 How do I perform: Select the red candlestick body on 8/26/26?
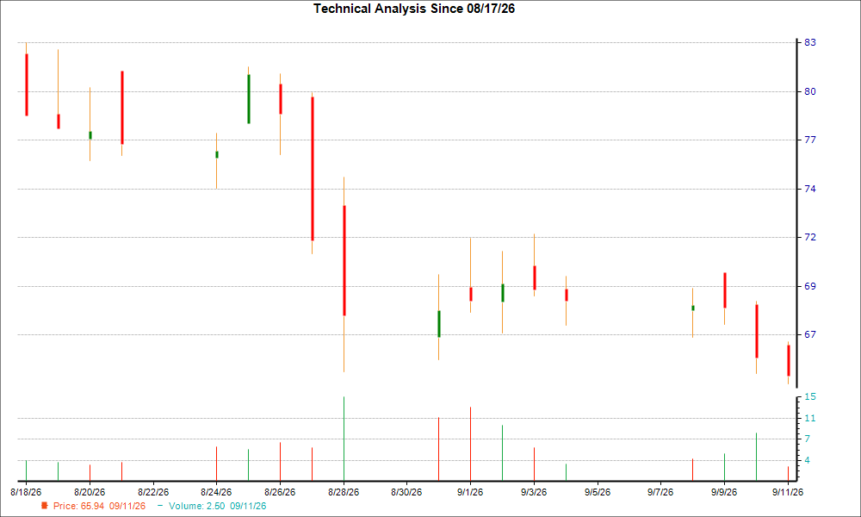click(x=281, y=99)
